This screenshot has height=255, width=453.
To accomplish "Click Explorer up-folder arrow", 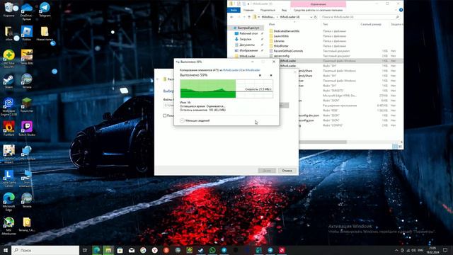I will point(249,17).
